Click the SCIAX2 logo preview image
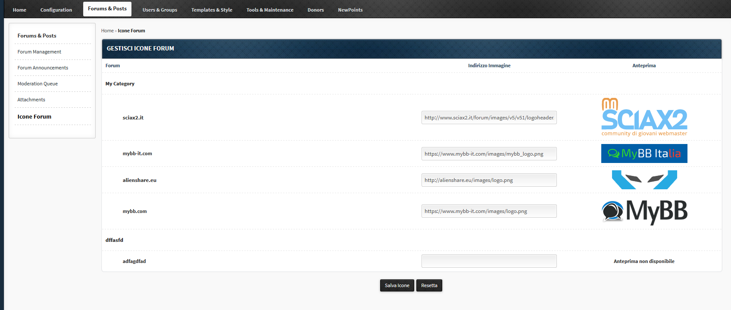The width and height of the screenshot is (731, 310). pos(644,117)
